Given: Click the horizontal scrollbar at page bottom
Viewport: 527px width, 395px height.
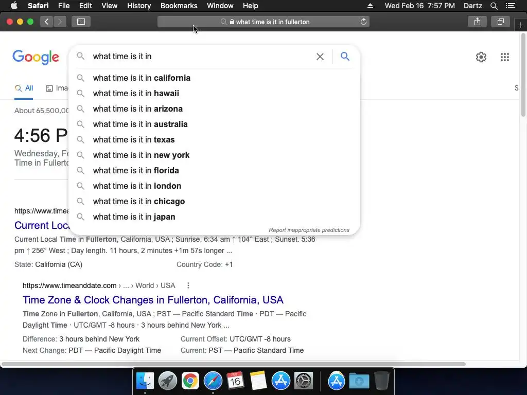Looking at the screenshot, I should coord(234,364).
